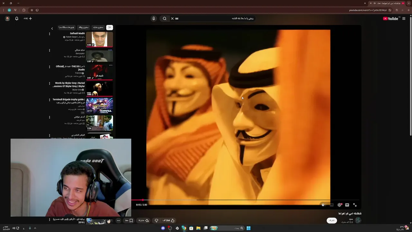Open the account avatar menu
412x232 pixels.
(7, 18)
